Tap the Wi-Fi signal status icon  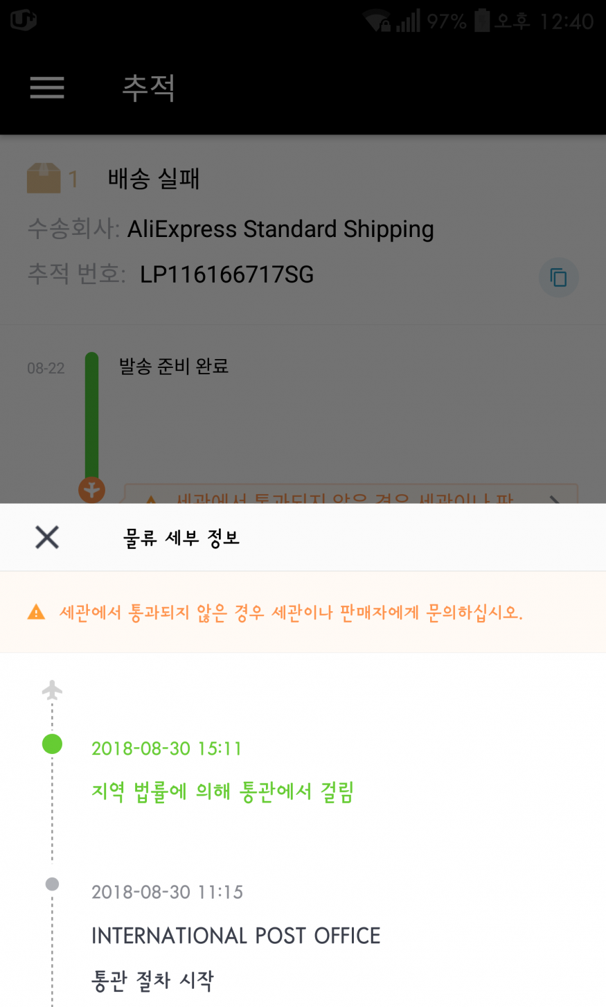pos(377,21)
